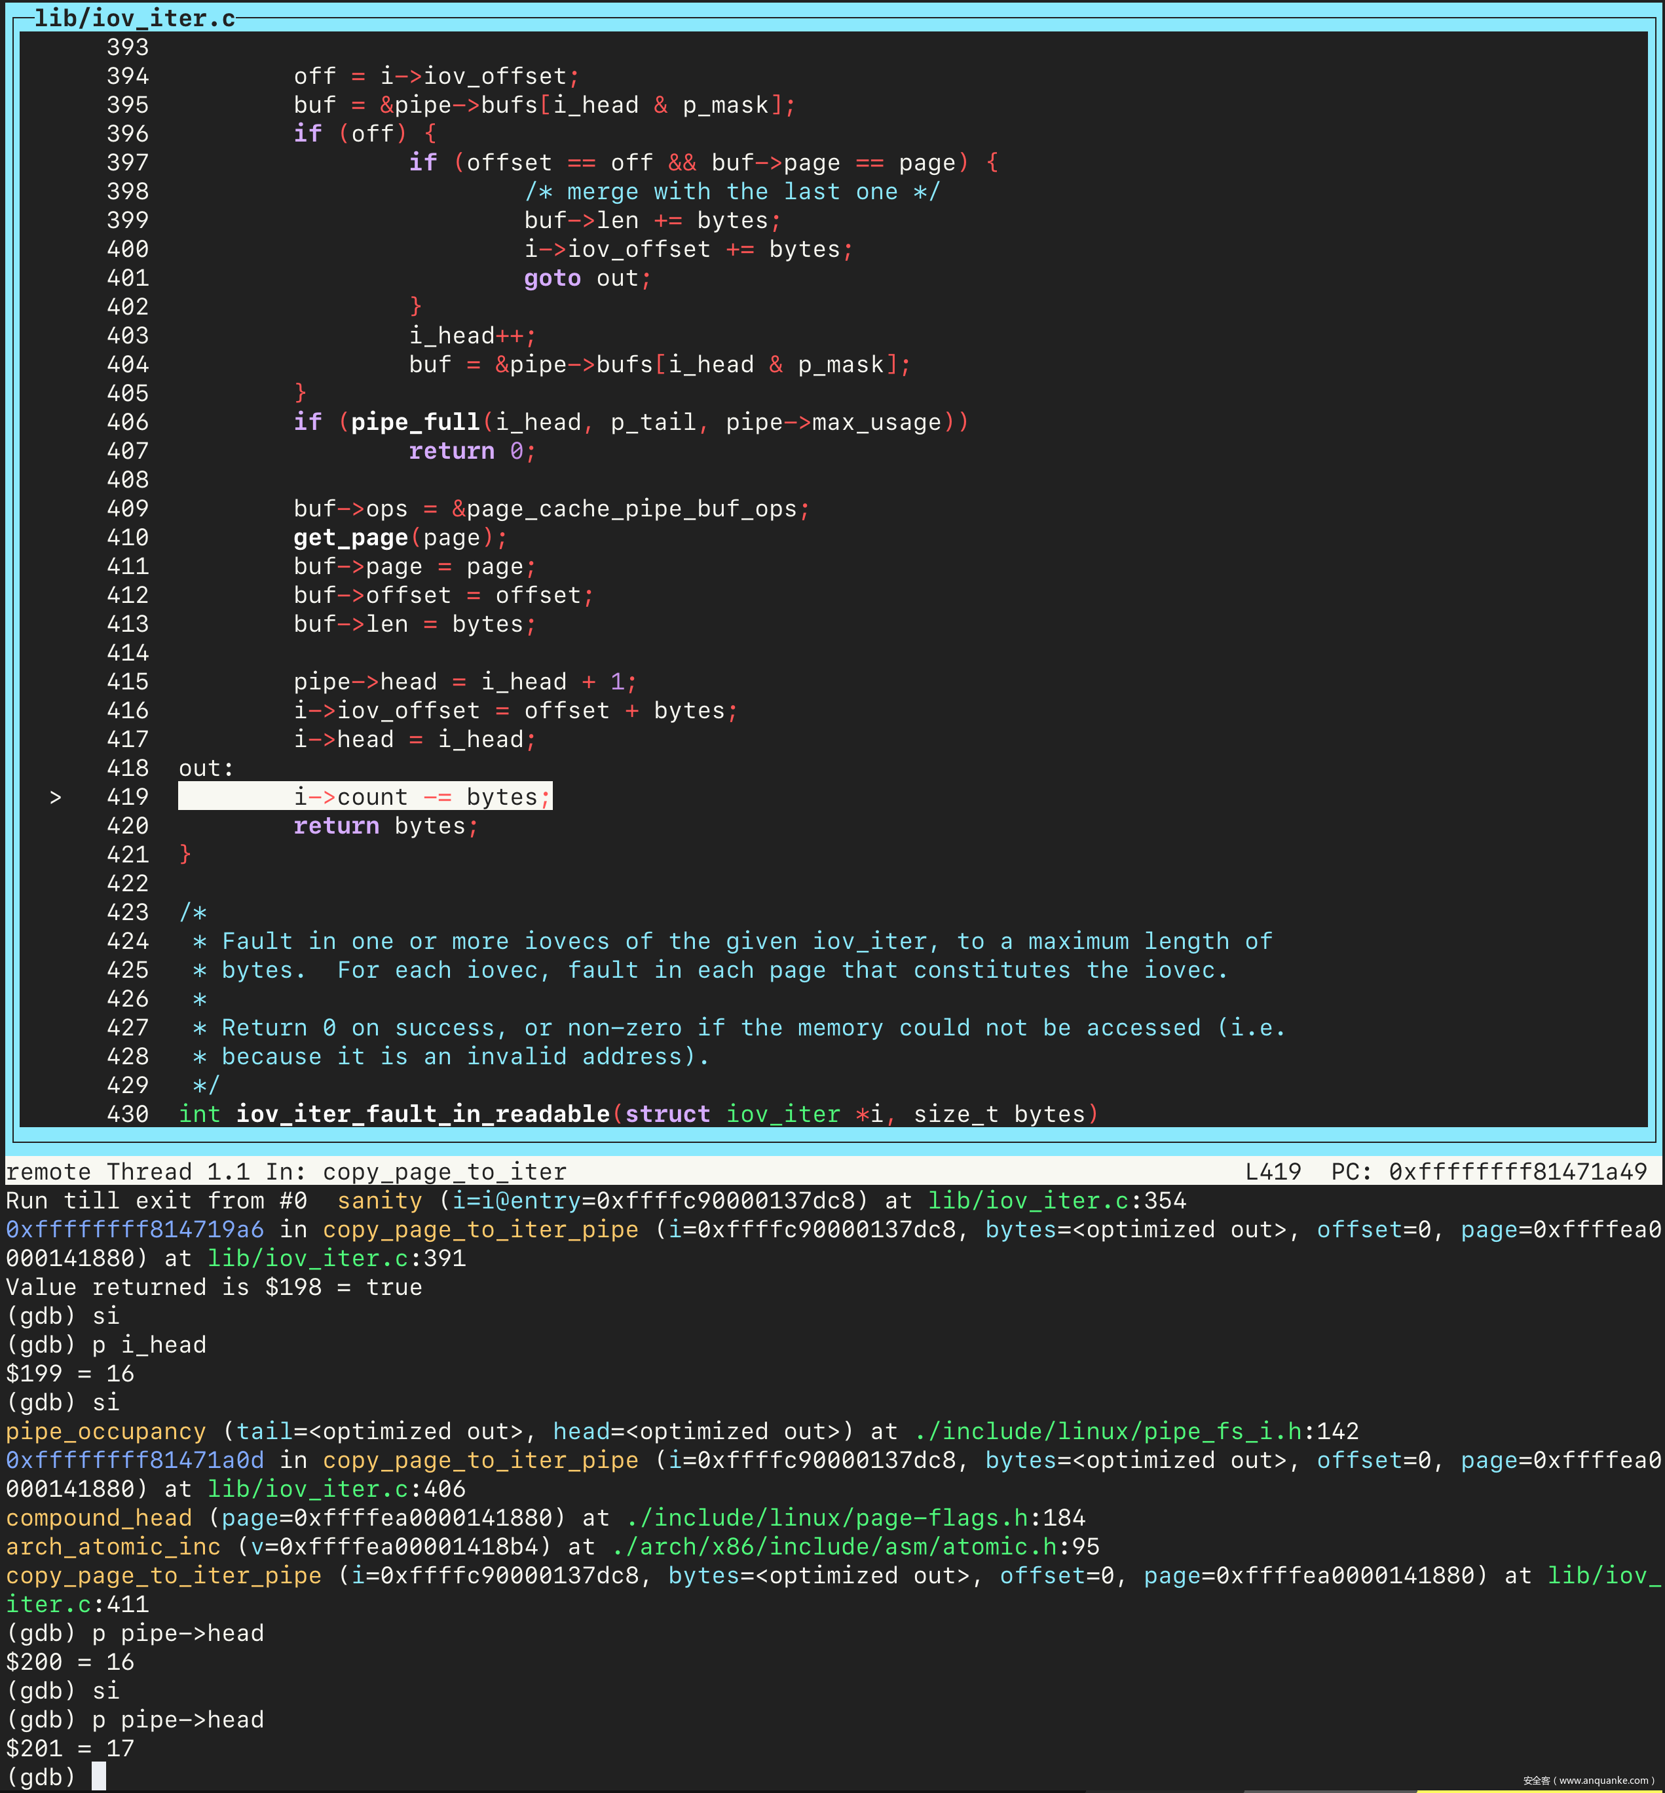
Task: Click the current line marker arrow at 419
Action: tap(56, 797)
